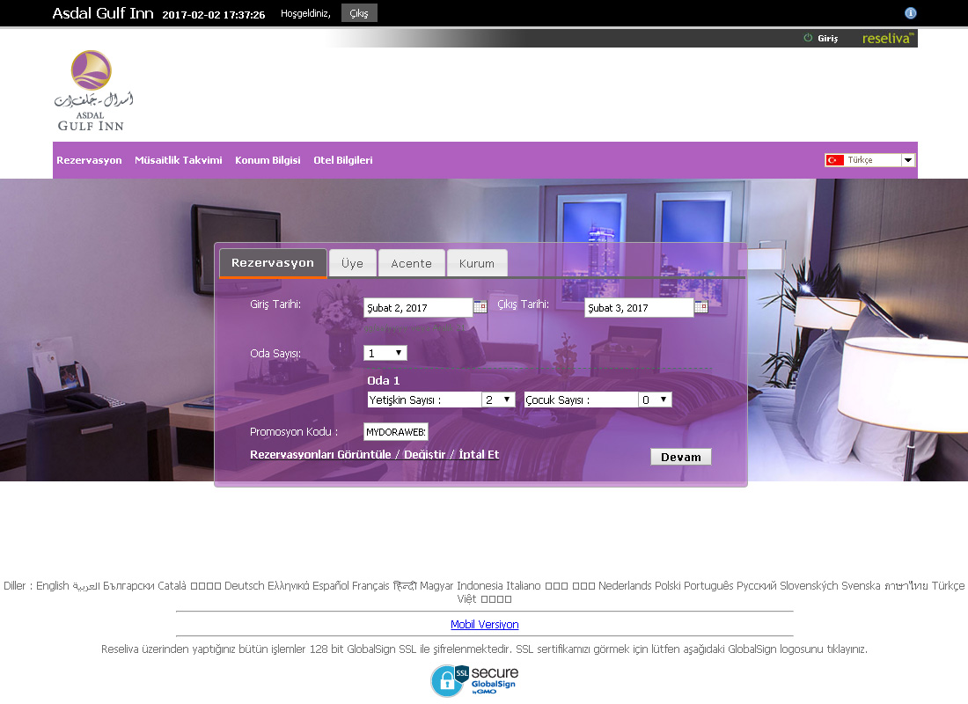Open the Çocuk Sayısı dropdown

click(655, 400)
